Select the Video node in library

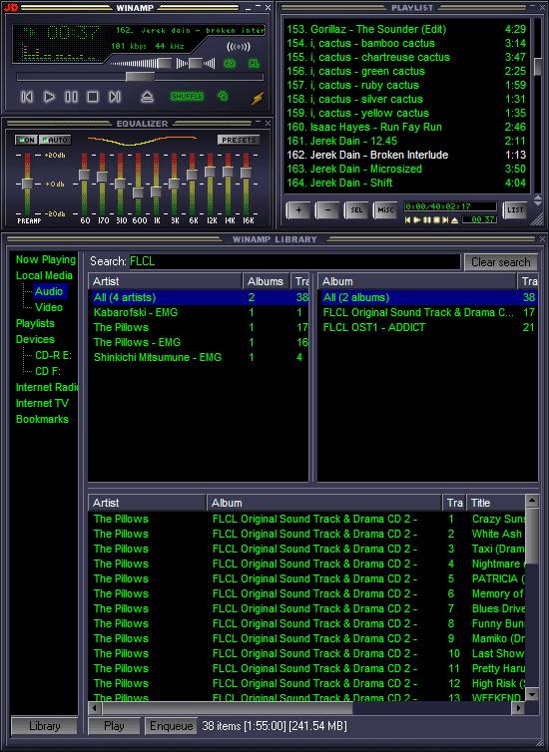[x=49, y=307]
